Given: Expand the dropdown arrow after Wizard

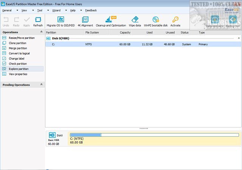Looking at the screenshot, I should click(66, 10).
